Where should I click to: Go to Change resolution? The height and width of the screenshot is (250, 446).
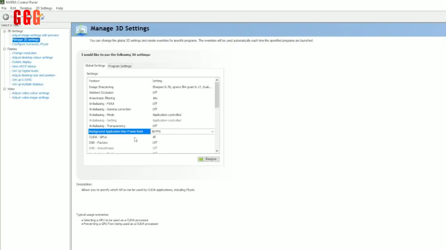click(x=24, y=53)
